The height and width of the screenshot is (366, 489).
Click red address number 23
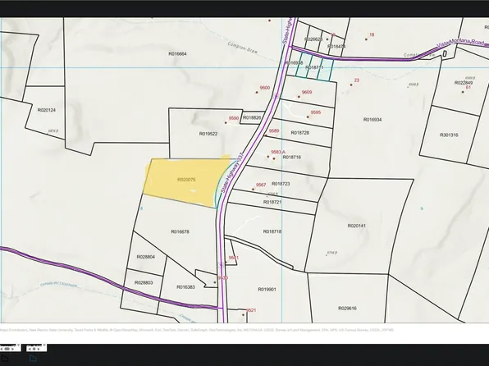[357, 80]
